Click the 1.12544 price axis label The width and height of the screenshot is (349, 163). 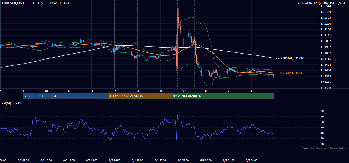pyautogui.click(x=326, y=6)
